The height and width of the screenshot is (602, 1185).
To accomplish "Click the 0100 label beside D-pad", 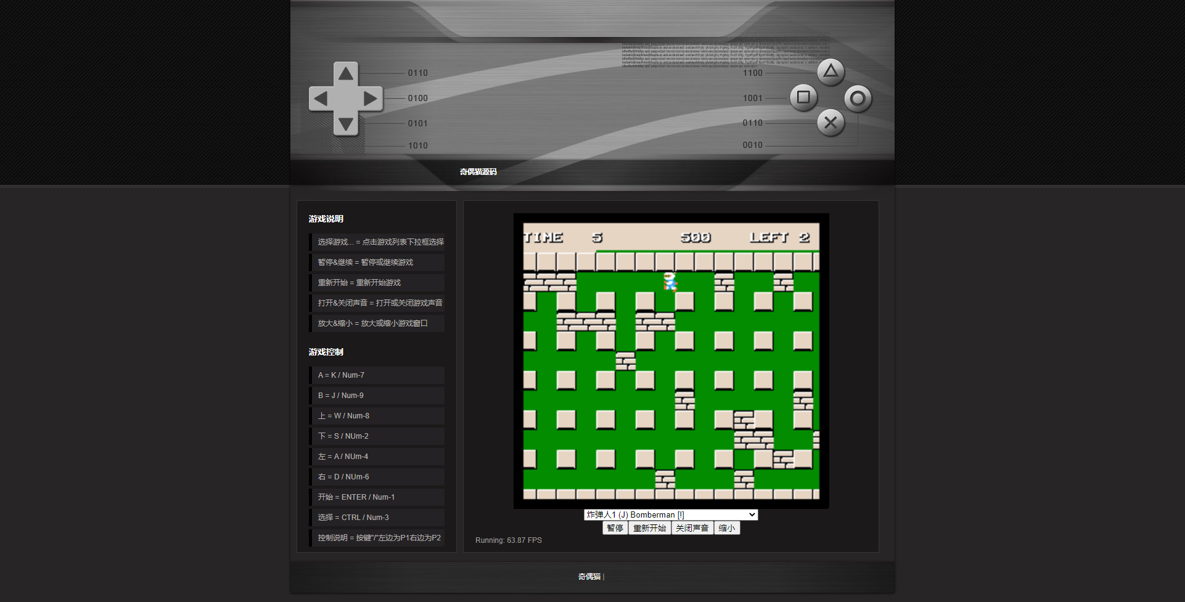I will click(418, 98).
